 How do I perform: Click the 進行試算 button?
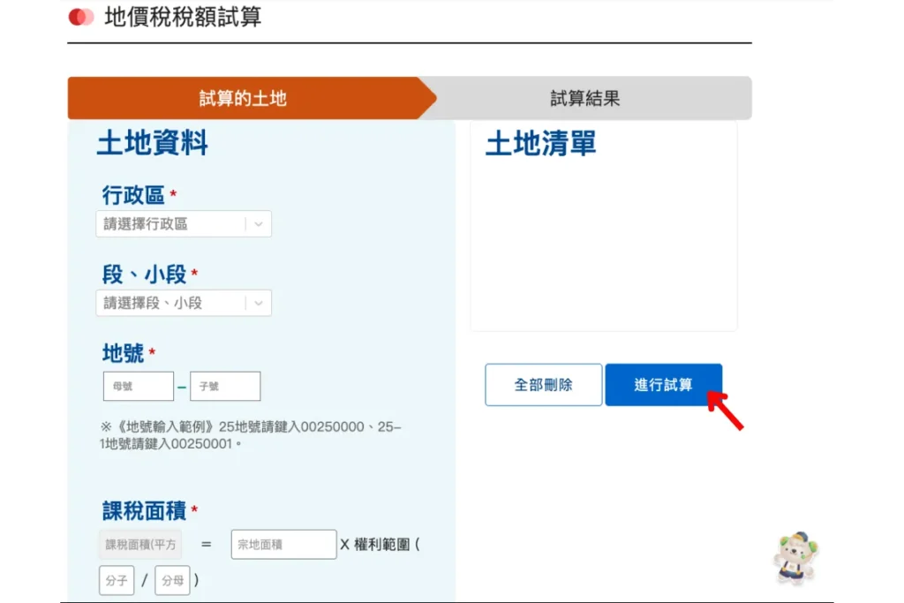664,385
